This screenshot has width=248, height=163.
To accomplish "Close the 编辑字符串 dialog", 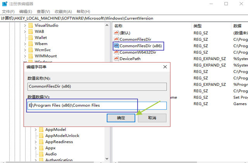I will 165,67.
